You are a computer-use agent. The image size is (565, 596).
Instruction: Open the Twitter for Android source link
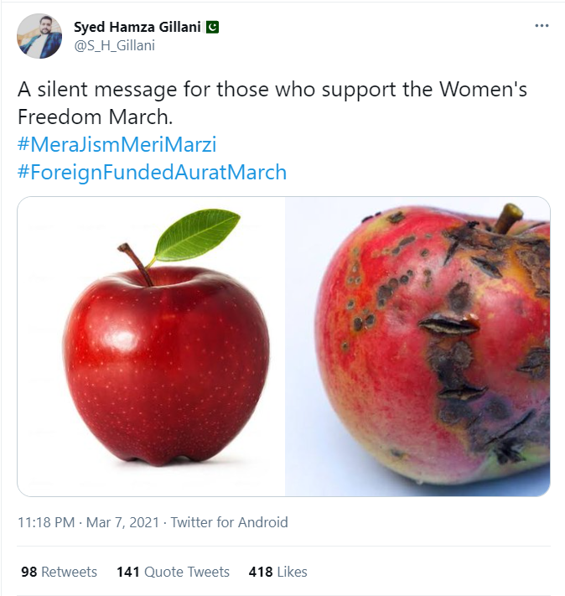[229, 522]
